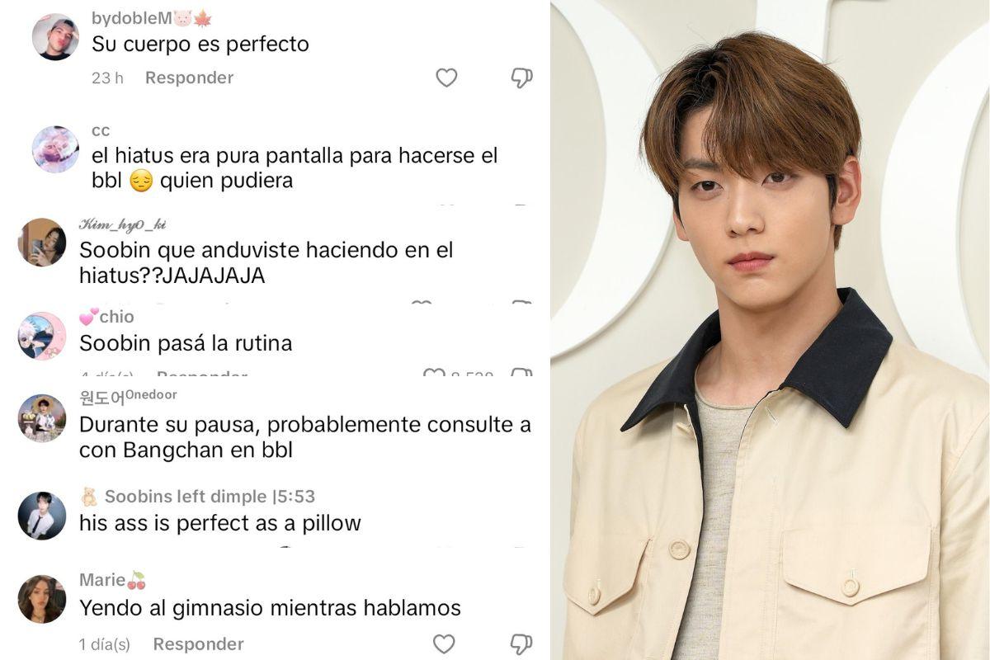Reply to Marie's comment via Responder
The width and height of the screenshot is (990, 660).
click(198, 643)
